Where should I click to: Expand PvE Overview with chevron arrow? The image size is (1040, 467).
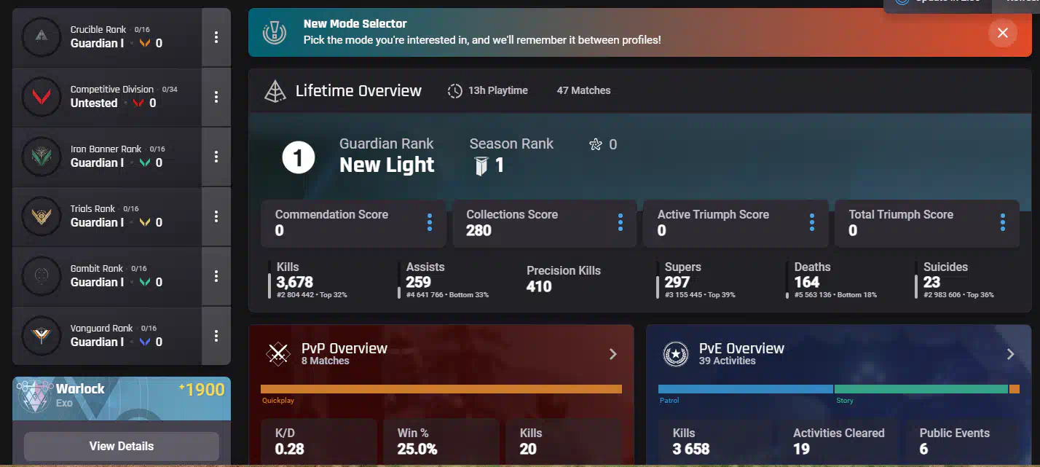[1010, 354]
